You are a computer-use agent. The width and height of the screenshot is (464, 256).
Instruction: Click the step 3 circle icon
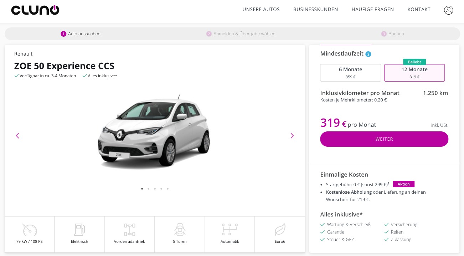(384, 34)
